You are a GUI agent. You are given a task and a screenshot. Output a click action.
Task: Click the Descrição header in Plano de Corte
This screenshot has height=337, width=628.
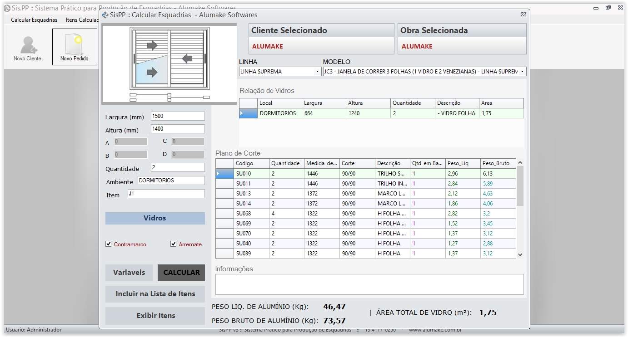pos(393,163)
